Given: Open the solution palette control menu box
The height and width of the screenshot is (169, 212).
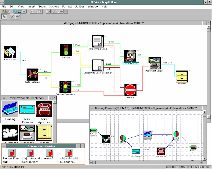Looking at the screenshot, I should [x=4, y=98].
